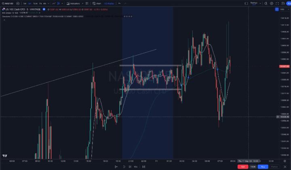The image size is (291, 170).
Task: Click the TradingView logo on chart
Action: point(5,156)
